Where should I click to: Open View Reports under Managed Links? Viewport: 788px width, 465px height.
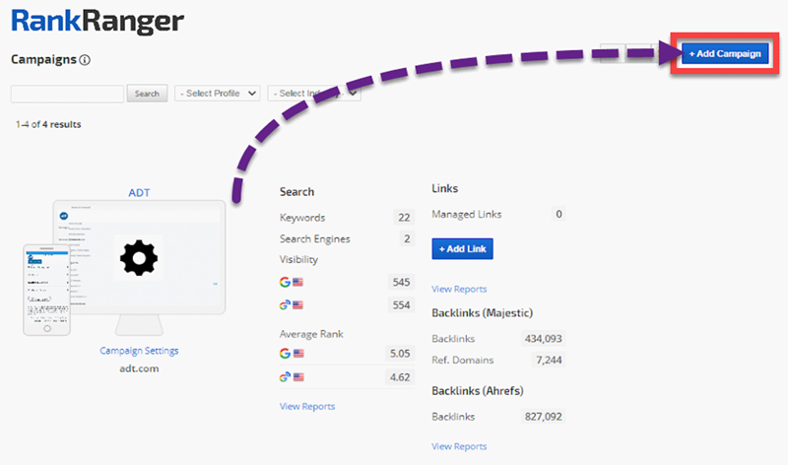point(459,289)
